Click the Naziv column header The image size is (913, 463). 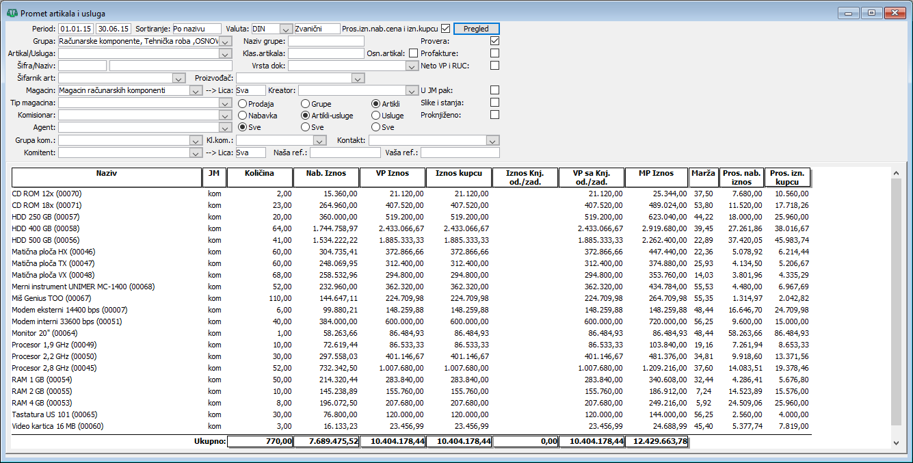106,177
